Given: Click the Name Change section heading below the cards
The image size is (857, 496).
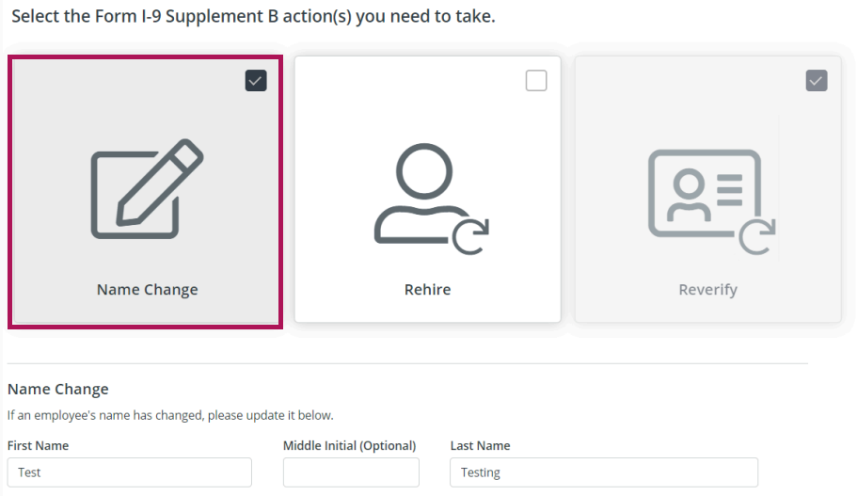Looking at the screenshot, I should point(58,390).
